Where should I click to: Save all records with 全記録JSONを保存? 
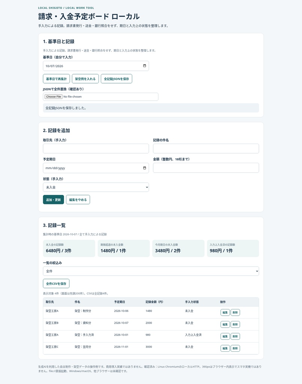pos(117,79)
